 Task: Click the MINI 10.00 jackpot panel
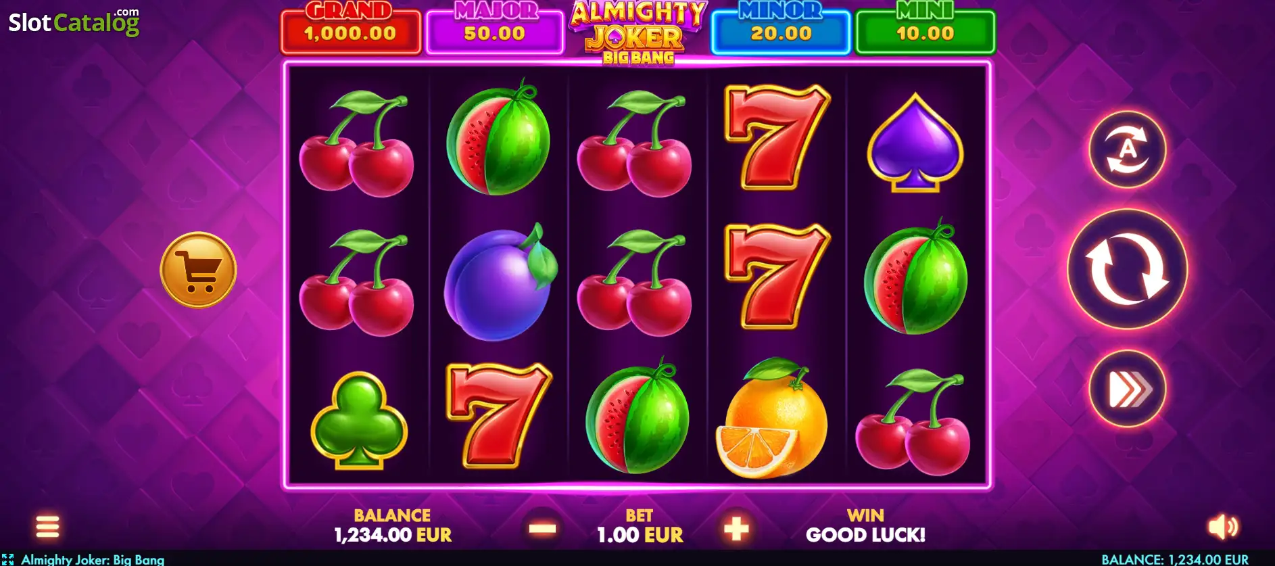(925, 30)
